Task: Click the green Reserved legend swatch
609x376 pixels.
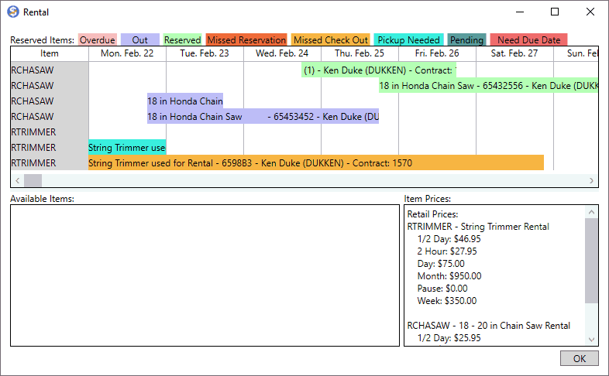Action: 183,39
